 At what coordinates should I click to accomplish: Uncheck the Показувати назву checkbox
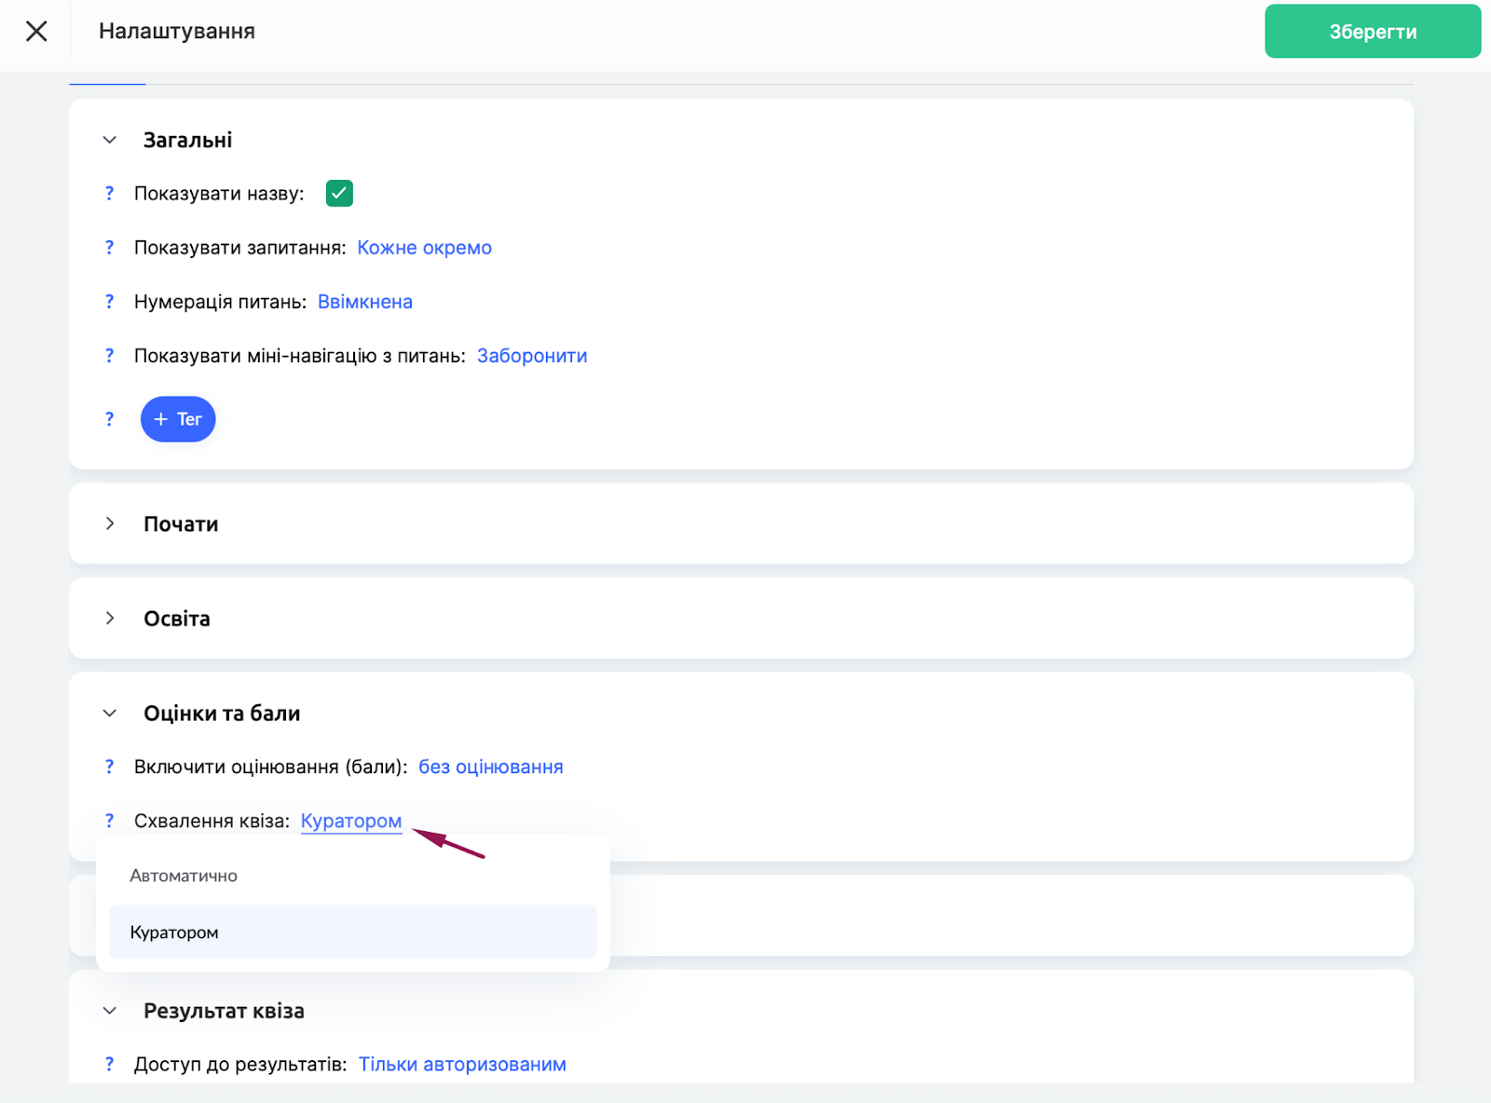tap(339, 194)
